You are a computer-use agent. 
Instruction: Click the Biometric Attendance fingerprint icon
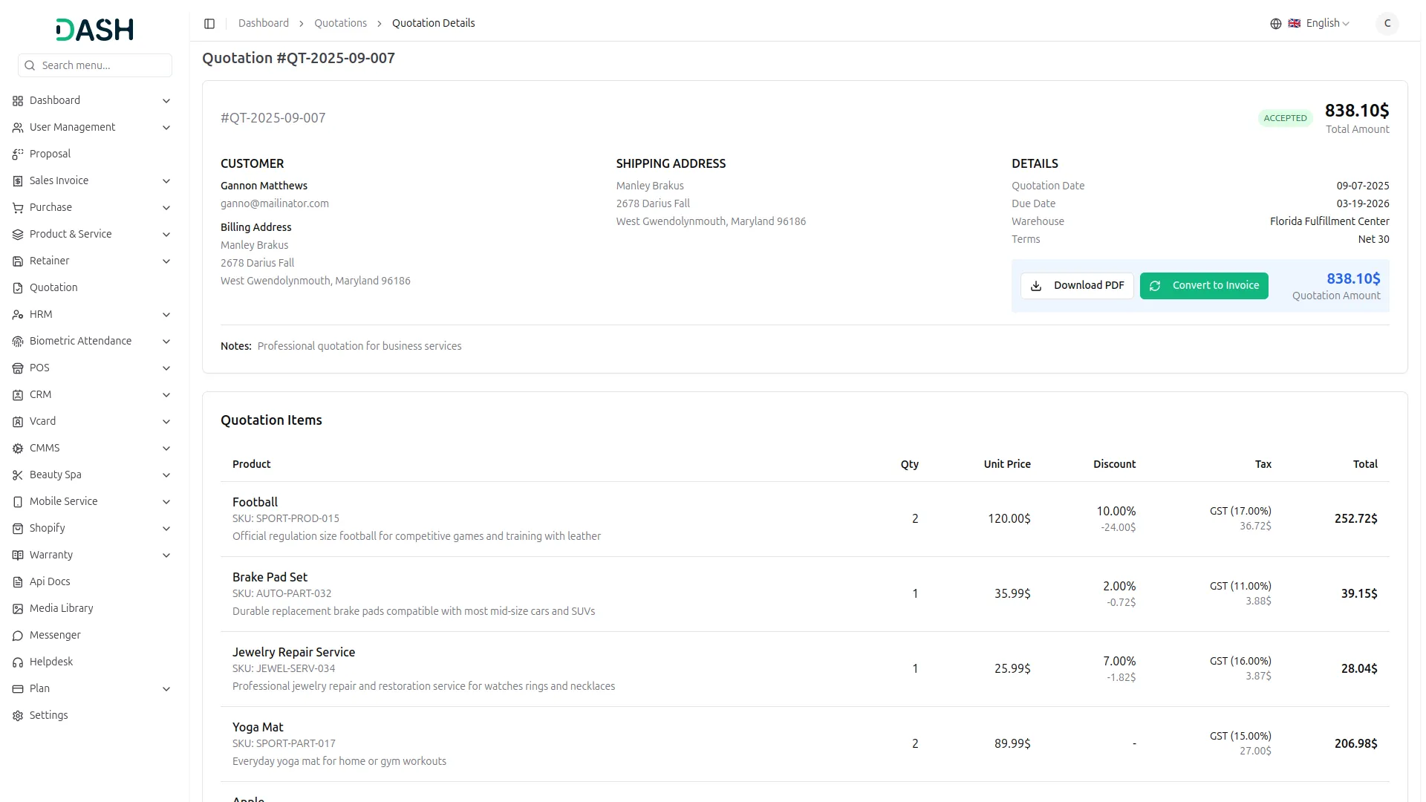18,342
